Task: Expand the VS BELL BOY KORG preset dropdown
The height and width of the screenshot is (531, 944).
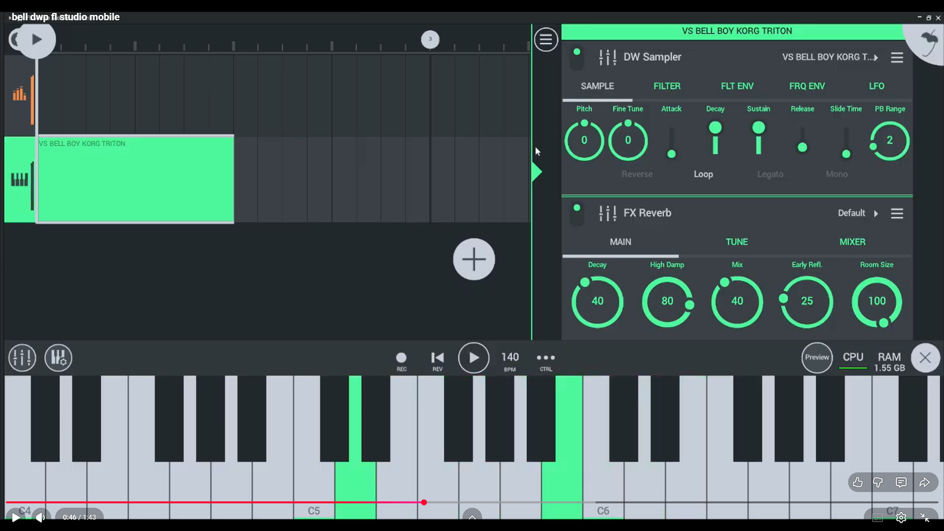Action: tap(830, 57)
